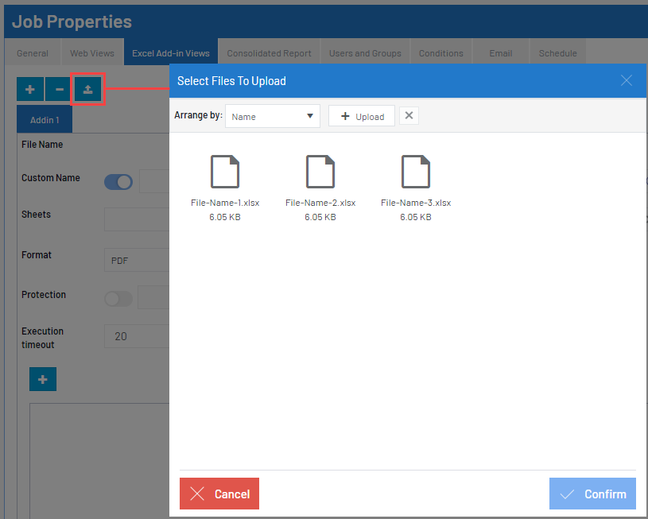Open the Web Views tab
The width and height of the screenshot is (648, 519).
pos(92,53)
